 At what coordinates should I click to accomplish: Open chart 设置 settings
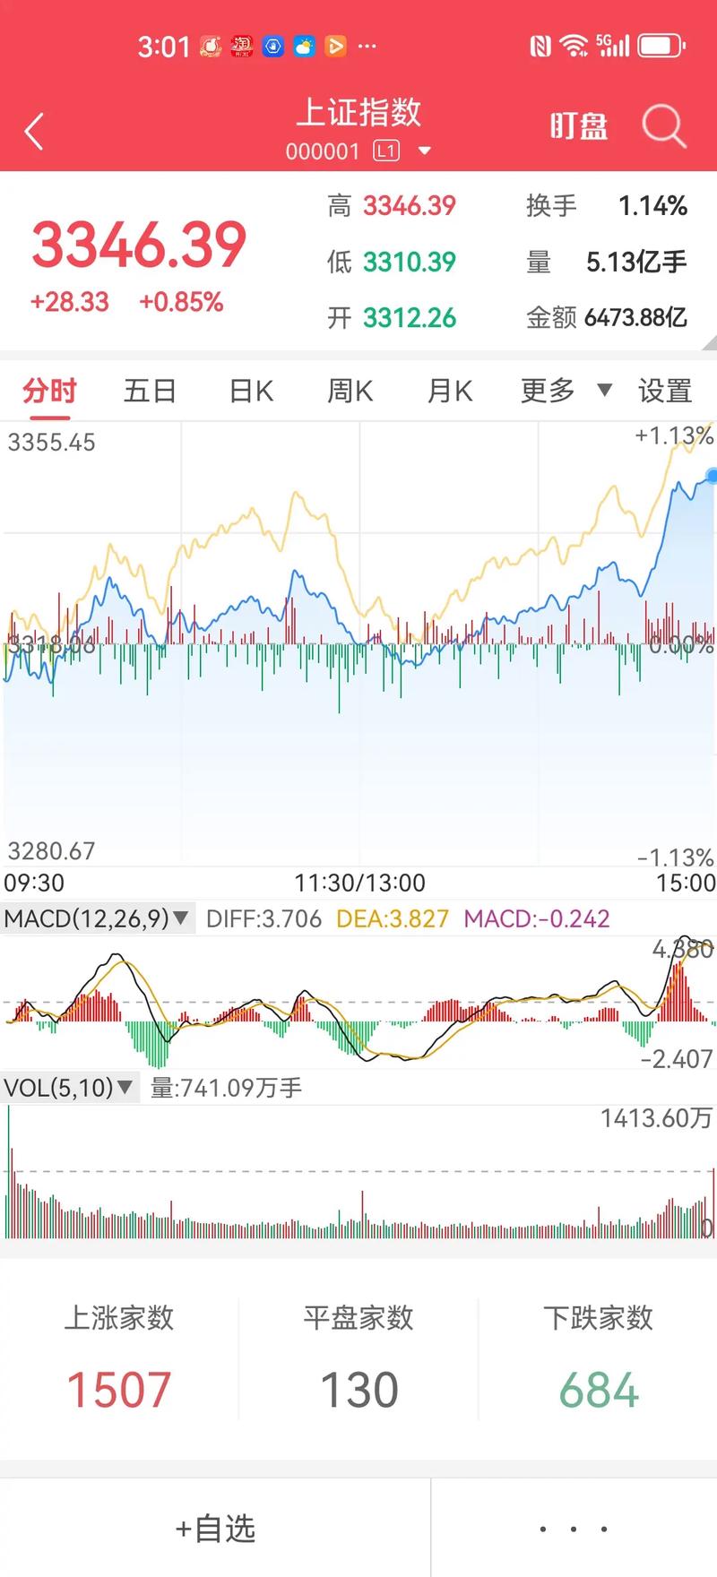664,391
